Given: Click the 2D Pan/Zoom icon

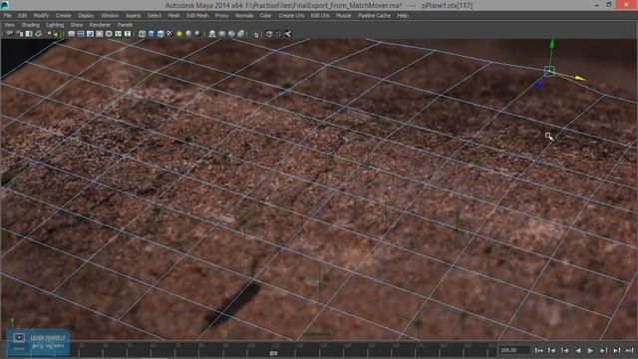Looking at the screenshot, I should point(49,34).
